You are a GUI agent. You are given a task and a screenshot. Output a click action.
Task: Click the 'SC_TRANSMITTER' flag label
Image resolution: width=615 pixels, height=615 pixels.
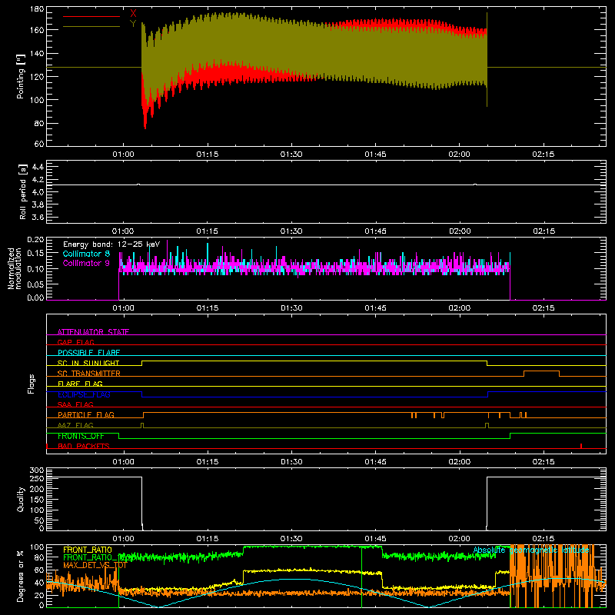click(x=89, y=374)
